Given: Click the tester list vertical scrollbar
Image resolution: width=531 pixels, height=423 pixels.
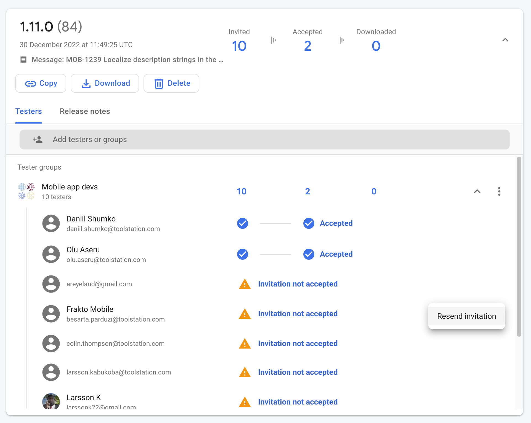Looking at the screenshot, I should pos(519,247).
